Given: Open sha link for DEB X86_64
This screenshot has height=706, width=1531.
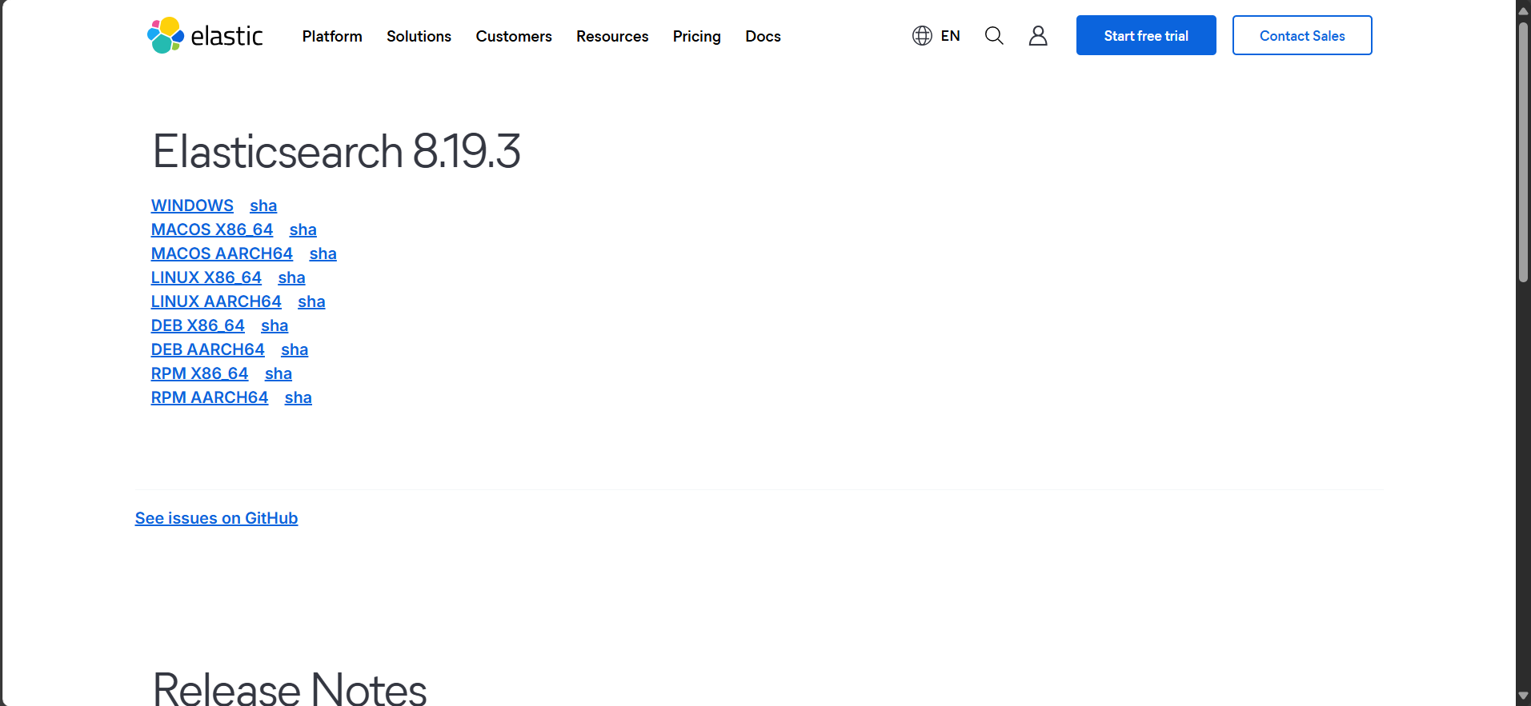Looking at the screenshot, I should tap(275, 325).
